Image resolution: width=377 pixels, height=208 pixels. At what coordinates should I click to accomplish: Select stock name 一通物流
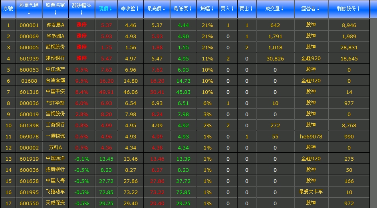(x=55, y=136)
